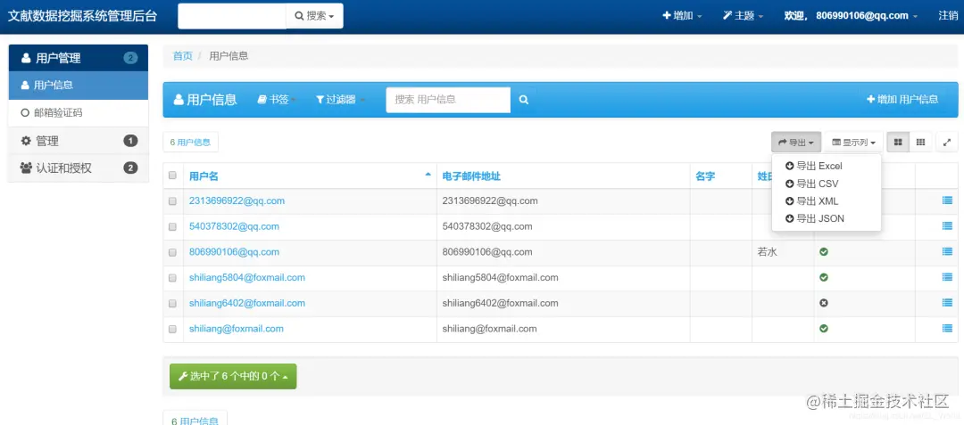Viewport: 964px width, 425px height.
Task: Open user link 540378302@qq.com
Action: click(234, 226)
